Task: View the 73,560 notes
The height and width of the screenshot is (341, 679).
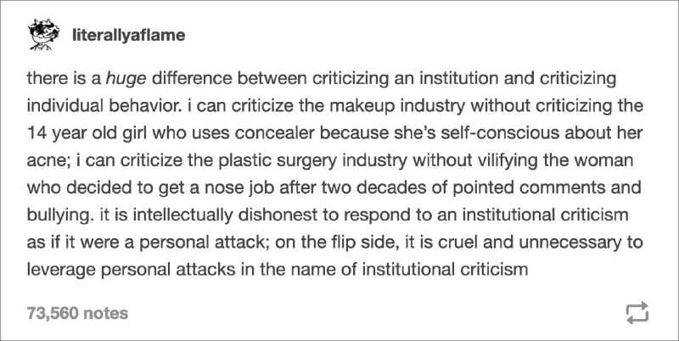Action: point(77,313)
